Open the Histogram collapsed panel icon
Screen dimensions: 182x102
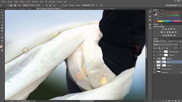pos(150,20)
